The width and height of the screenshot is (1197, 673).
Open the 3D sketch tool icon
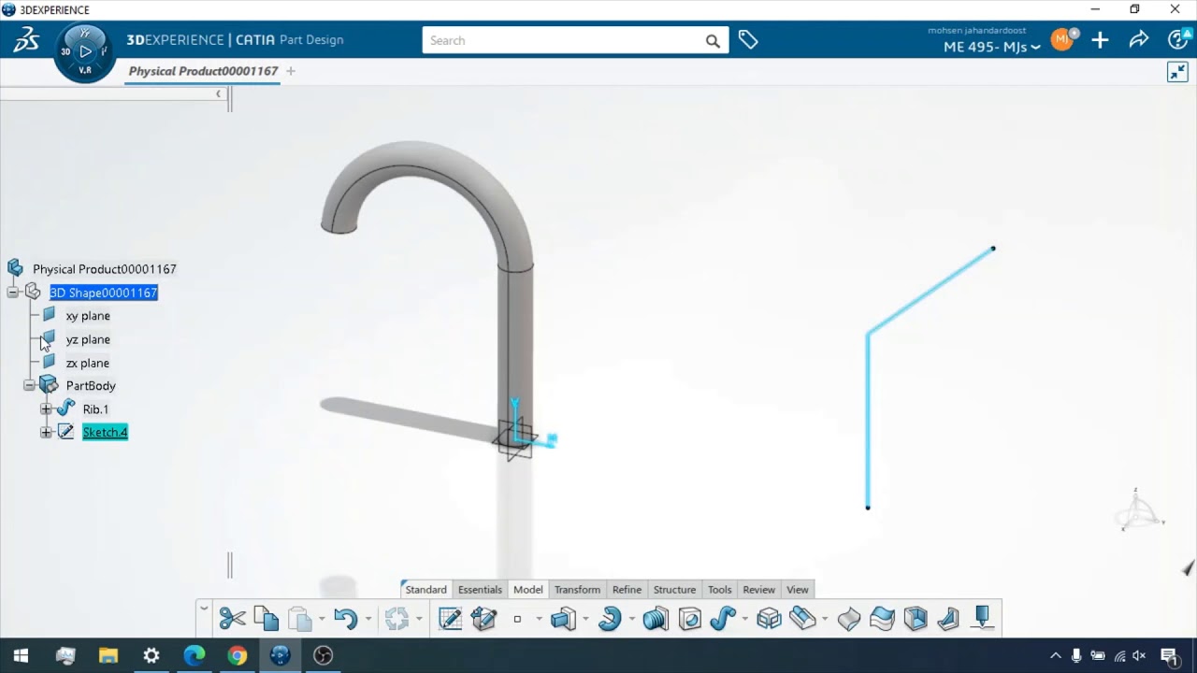click(x=483, y=618)
